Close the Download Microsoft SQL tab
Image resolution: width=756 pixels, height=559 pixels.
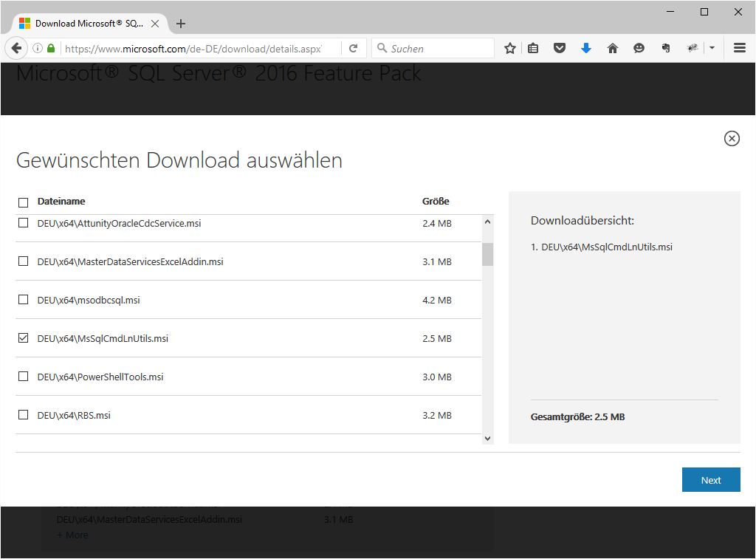click(155, 24)
